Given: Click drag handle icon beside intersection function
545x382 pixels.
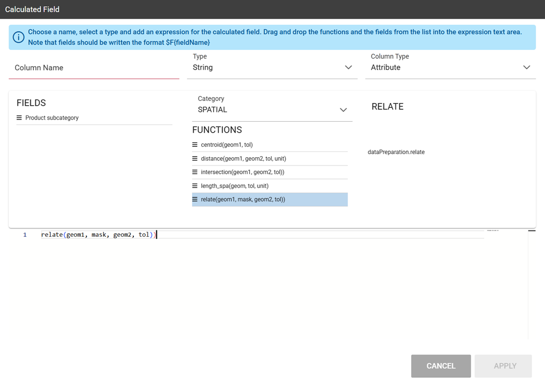Looking at the screenshot, I should pyautogui.click(x=195, y=172).
